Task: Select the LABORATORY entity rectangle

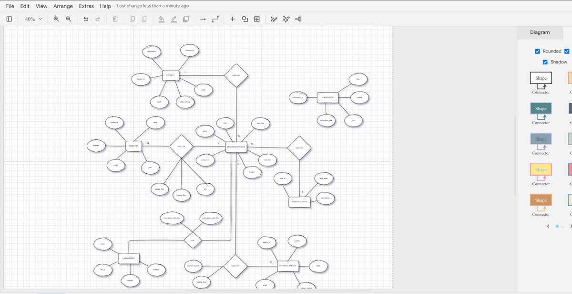Action: coord(129,259)
